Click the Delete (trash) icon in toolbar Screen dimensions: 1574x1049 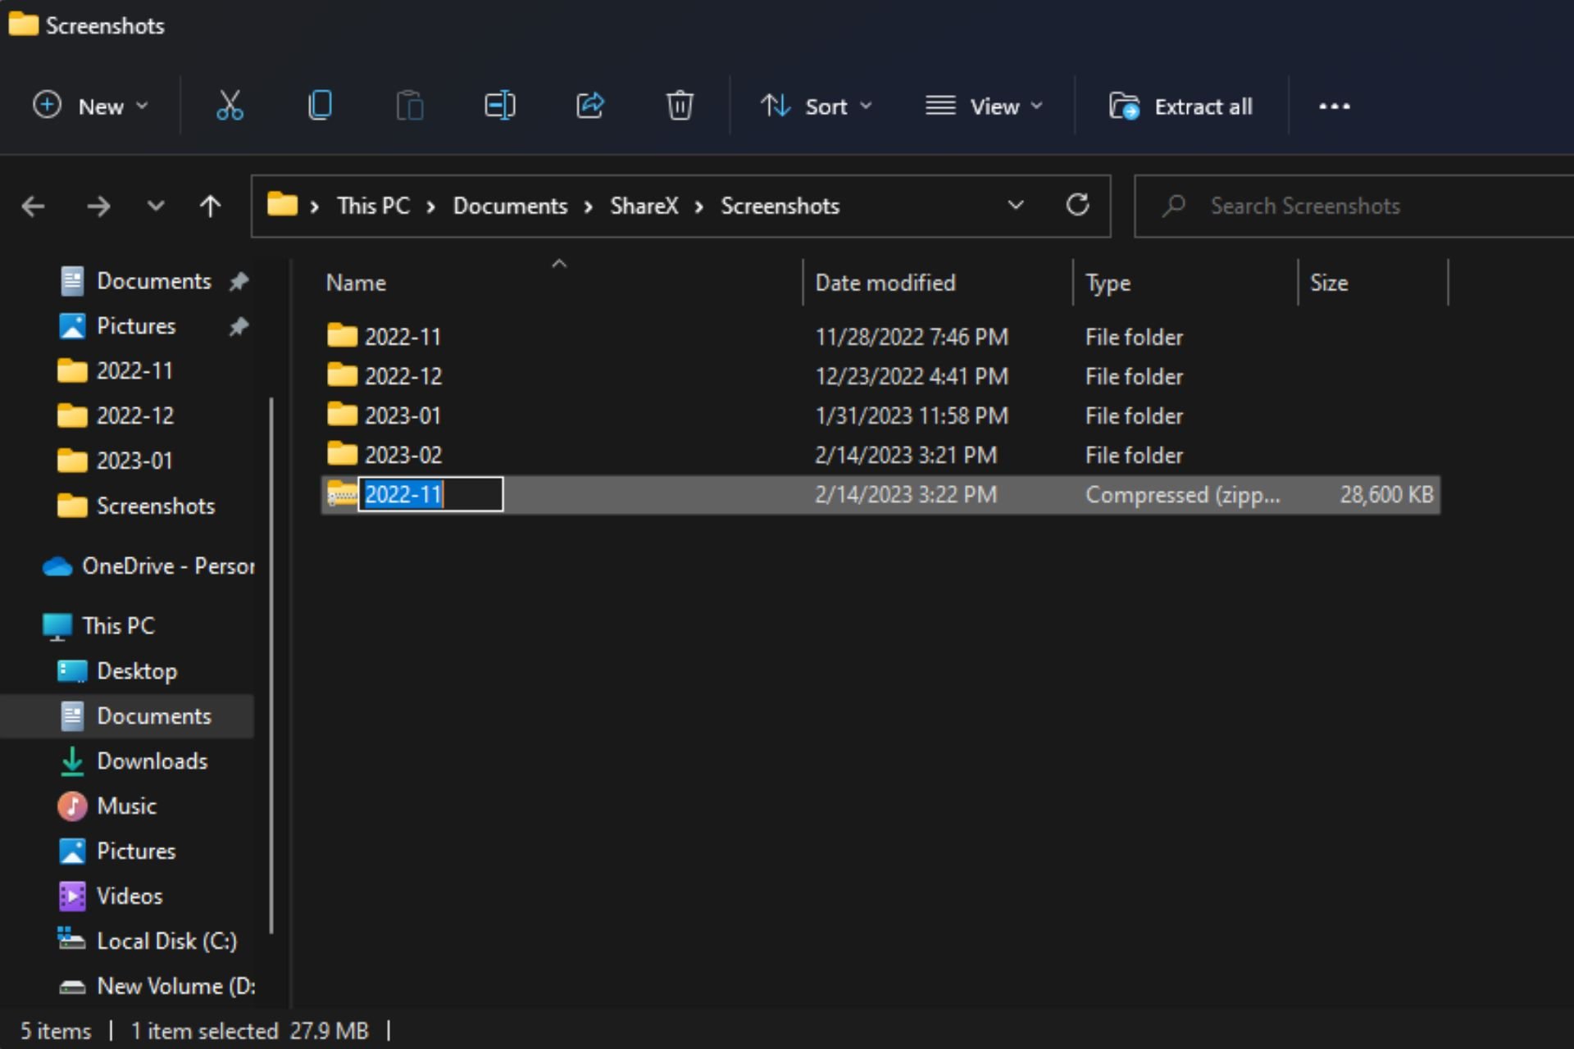680,106
